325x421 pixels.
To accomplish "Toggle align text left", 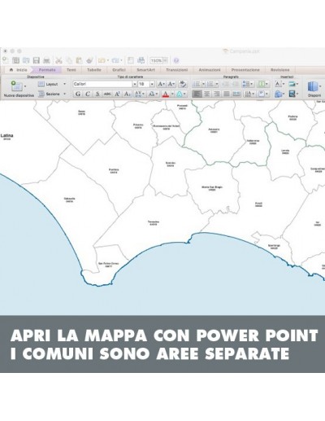I will point(197,94).
